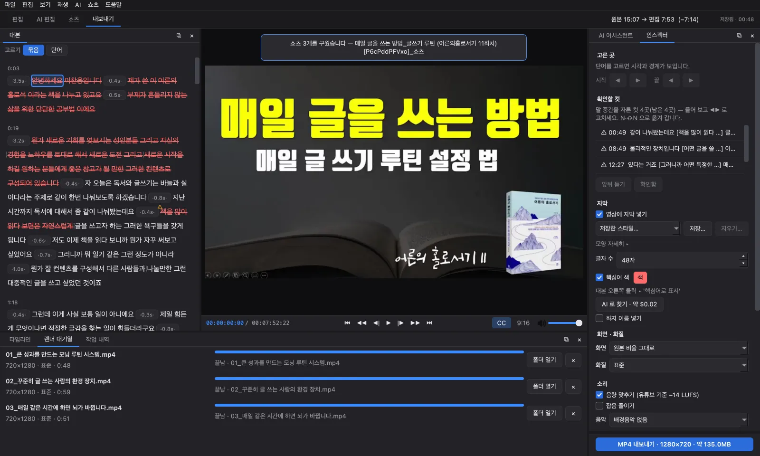Viewport: 760px width, 456px height.
Task: Mute the speaker volume icon
Action: point(541,323)
